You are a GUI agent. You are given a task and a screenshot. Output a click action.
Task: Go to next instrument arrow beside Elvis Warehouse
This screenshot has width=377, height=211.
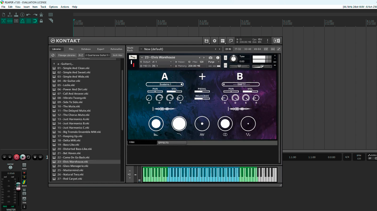(204, 58)
